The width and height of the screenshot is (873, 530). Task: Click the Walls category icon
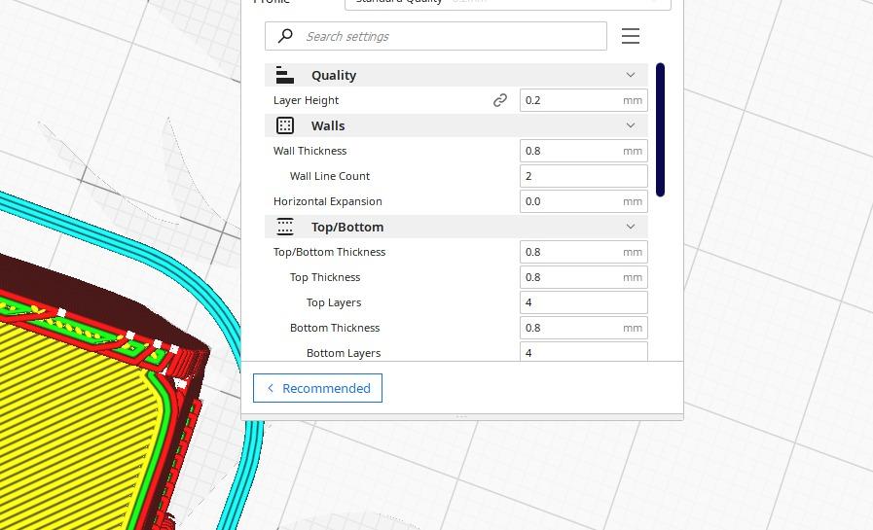(285, 125)
